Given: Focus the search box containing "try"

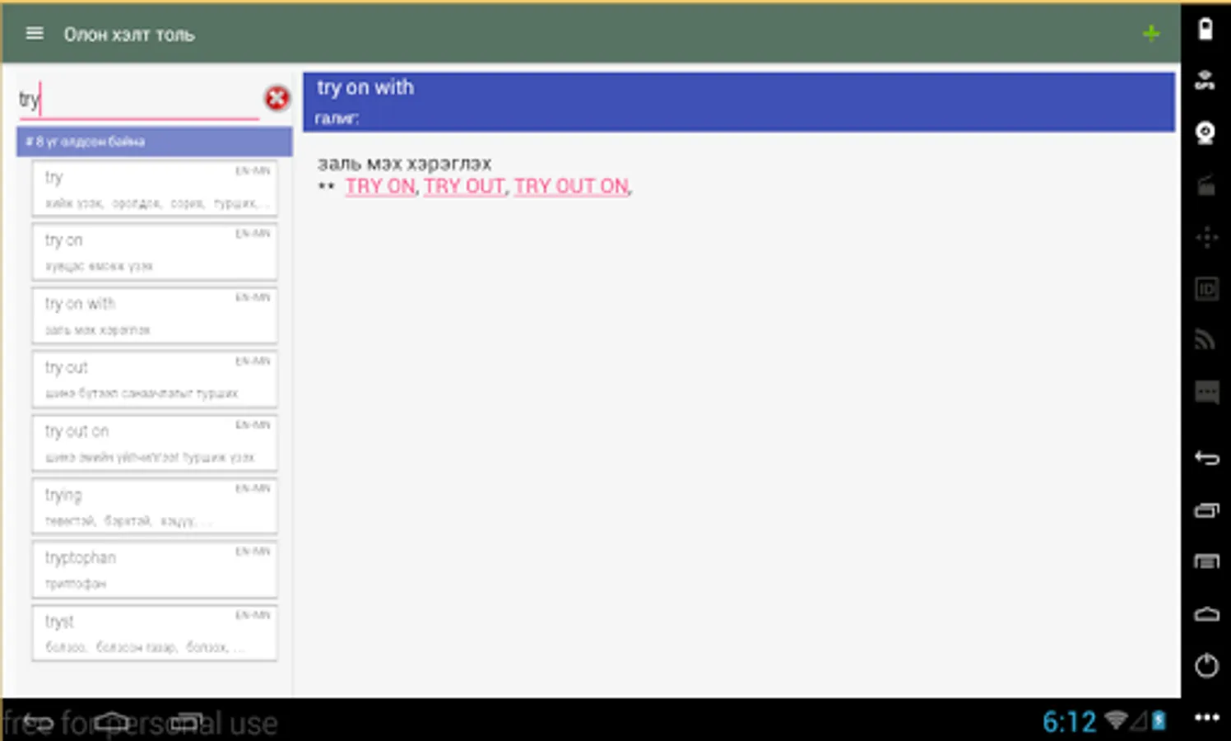Looking at the screenshot, I should tap(138, 100).
